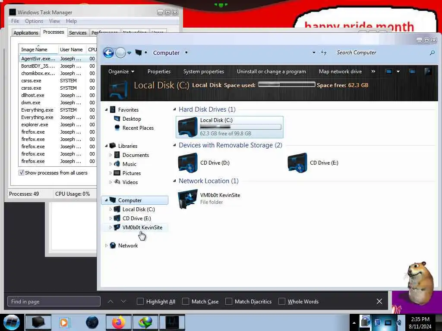Click the Find in page field
This screenshot has height=331, width=442.
pyautogui.click(x=54, y=301)
